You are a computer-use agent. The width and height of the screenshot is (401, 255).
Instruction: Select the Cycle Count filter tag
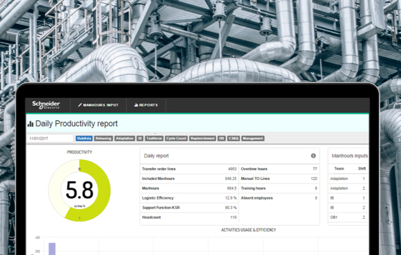(177, 138)
